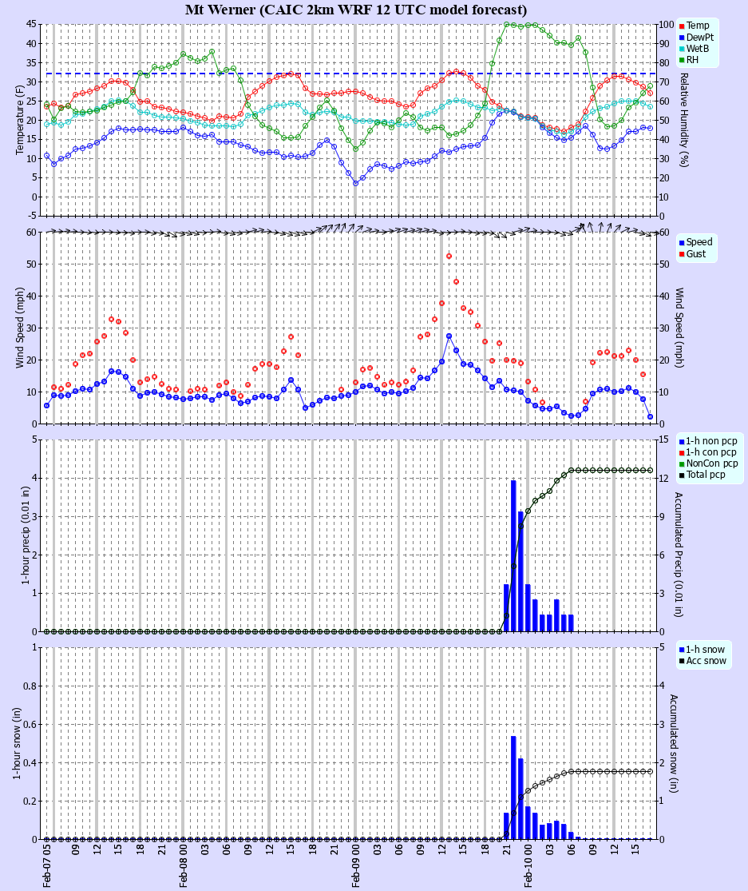Select the RH label in the legend
This screenshot has width=748, height=891.
691,60
